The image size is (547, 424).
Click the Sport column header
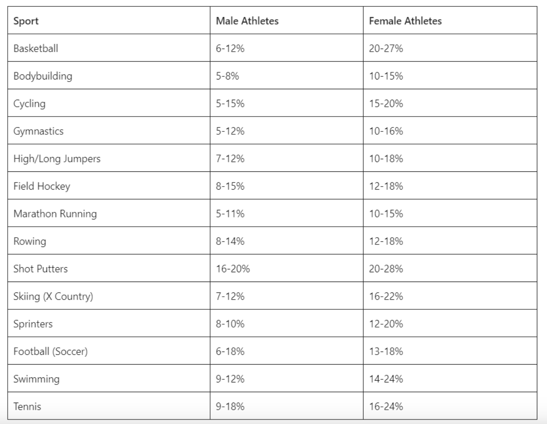click(26, 21)
